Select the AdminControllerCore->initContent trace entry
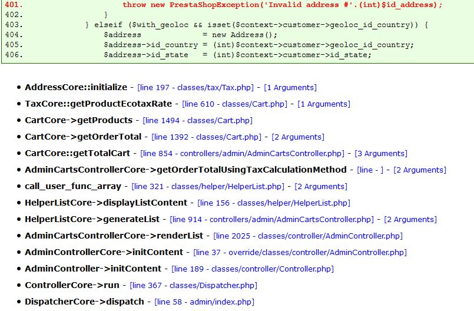The width and height of the screenshot is (474, 311). [104, 252]
